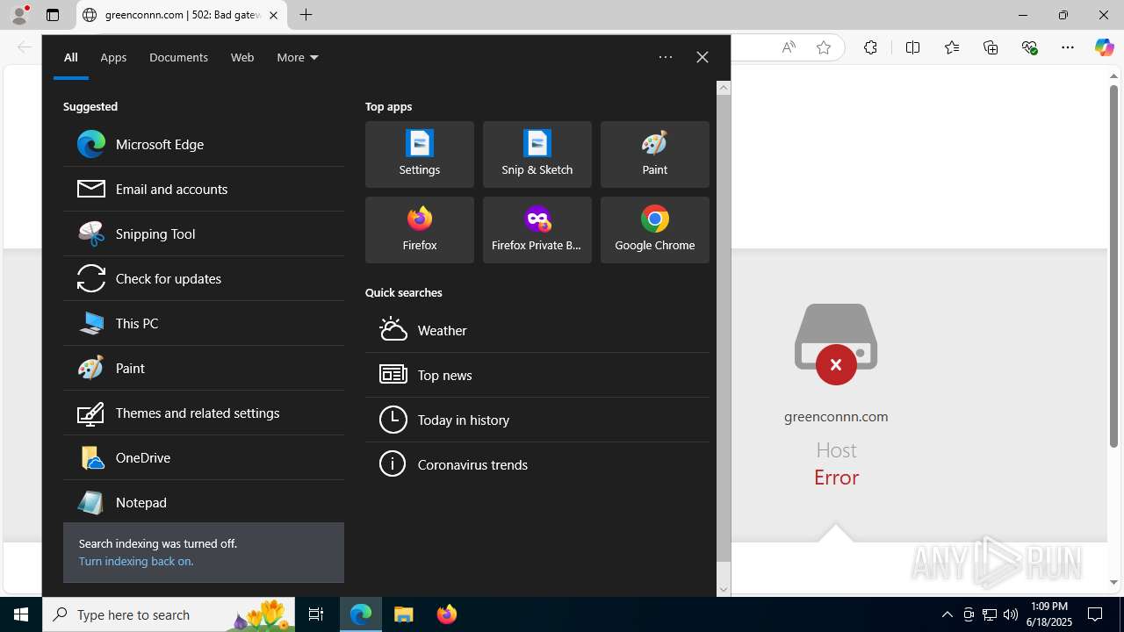Launch Paint from the Suggested list

click(x=203, y=368)
